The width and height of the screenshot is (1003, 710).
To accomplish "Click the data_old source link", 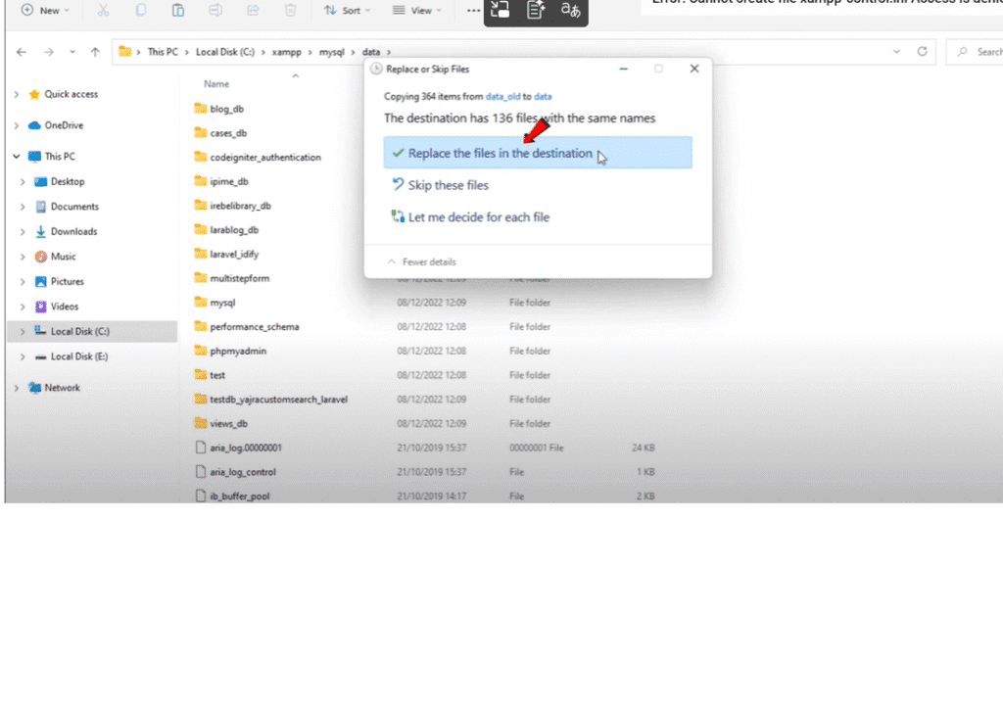I will (x=502, y=97).
